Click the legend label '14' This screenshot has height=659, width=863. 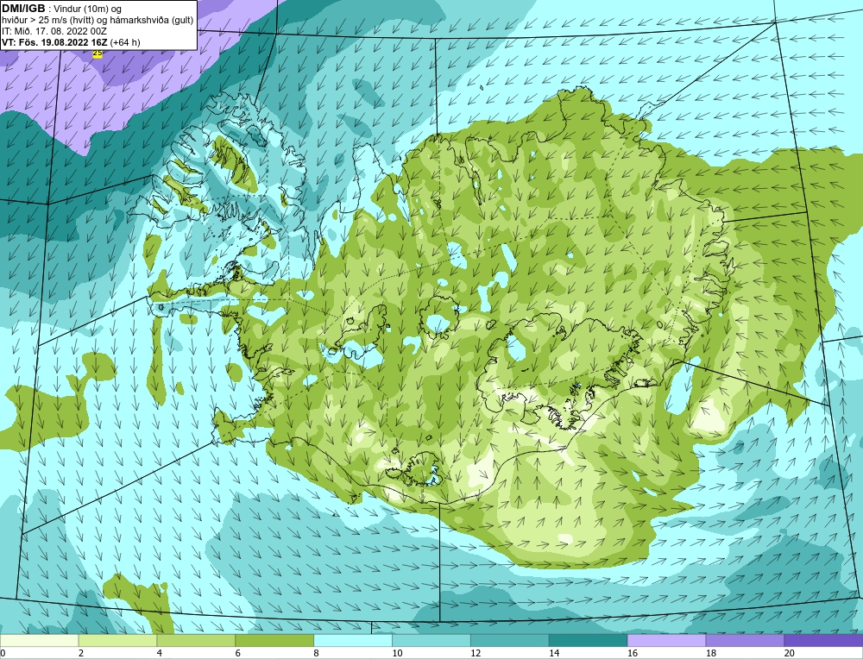point(554,653)
